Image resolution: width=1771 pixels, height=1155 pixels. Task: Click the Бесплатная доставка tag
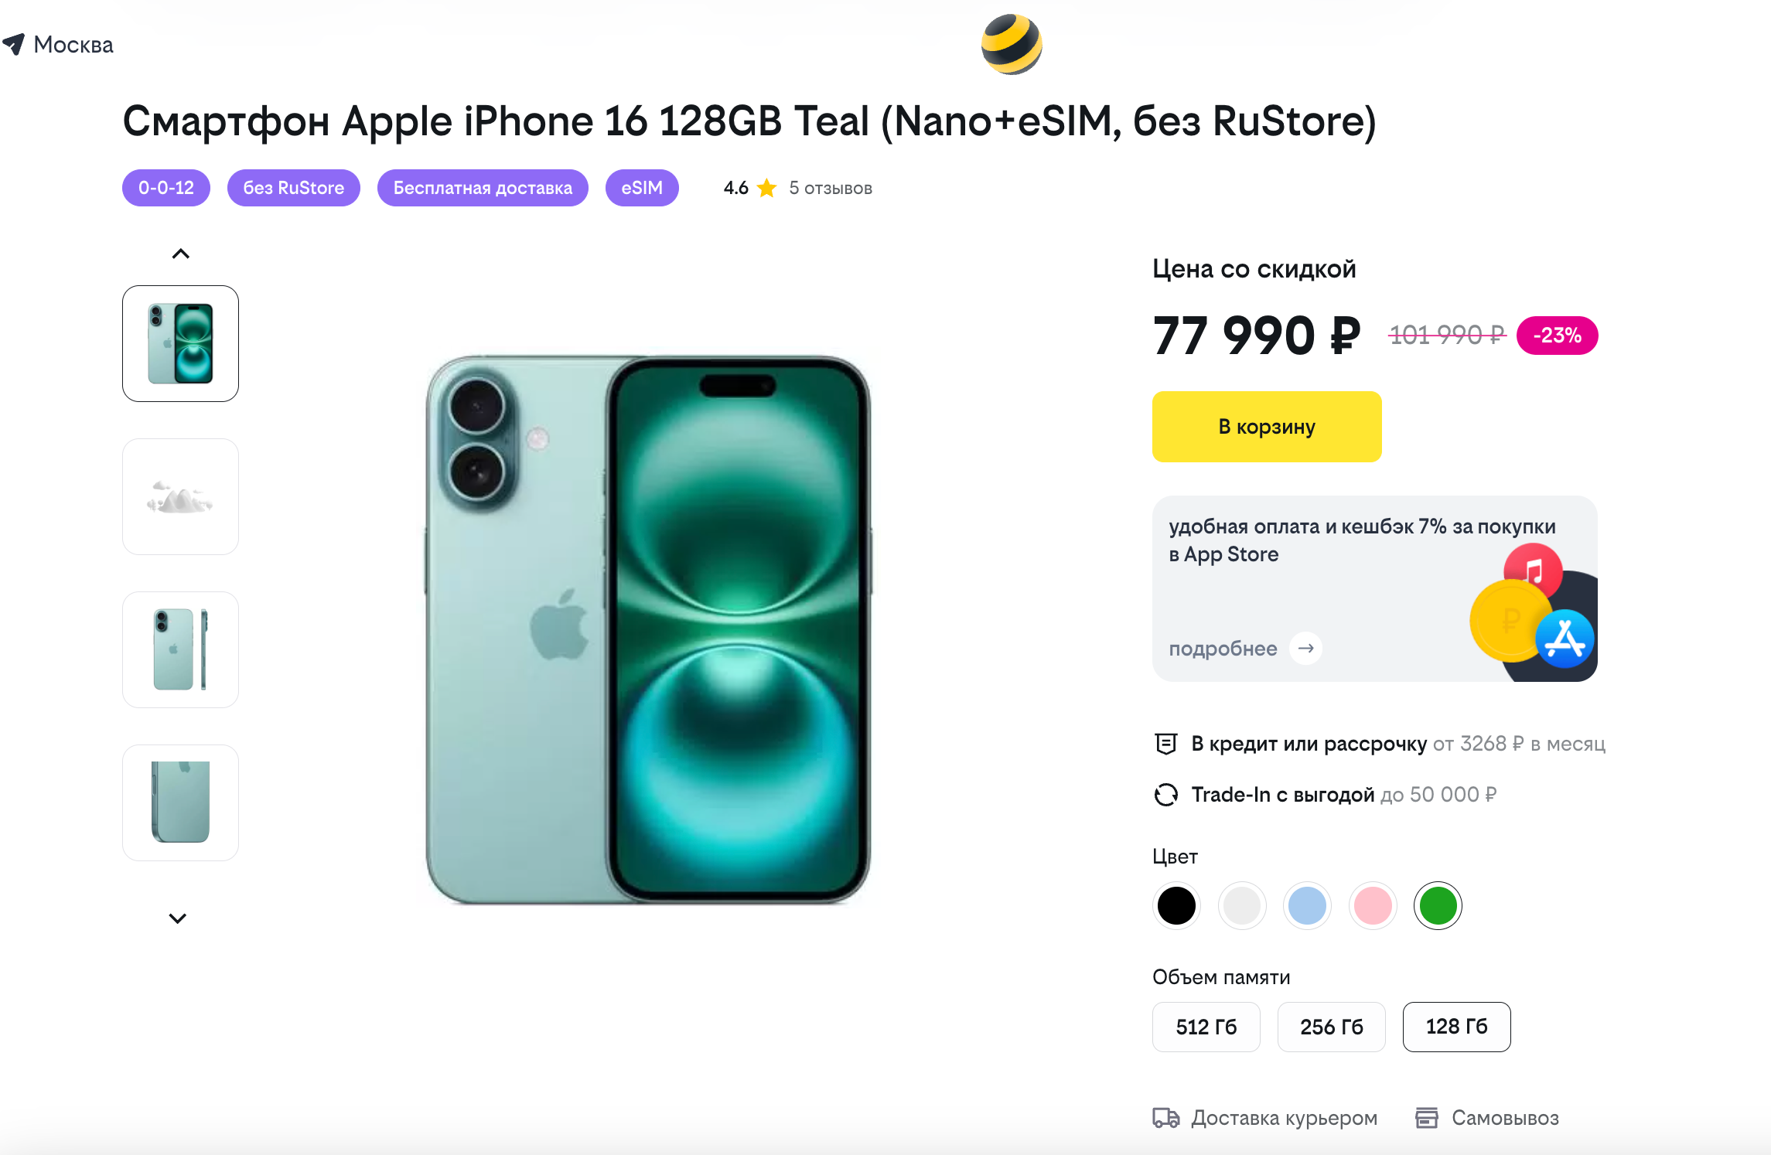[483, 188]
